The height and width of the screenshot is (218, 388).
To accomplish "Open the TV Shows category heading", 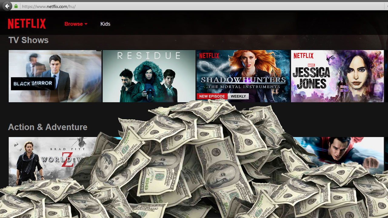I will click(28, 40).
